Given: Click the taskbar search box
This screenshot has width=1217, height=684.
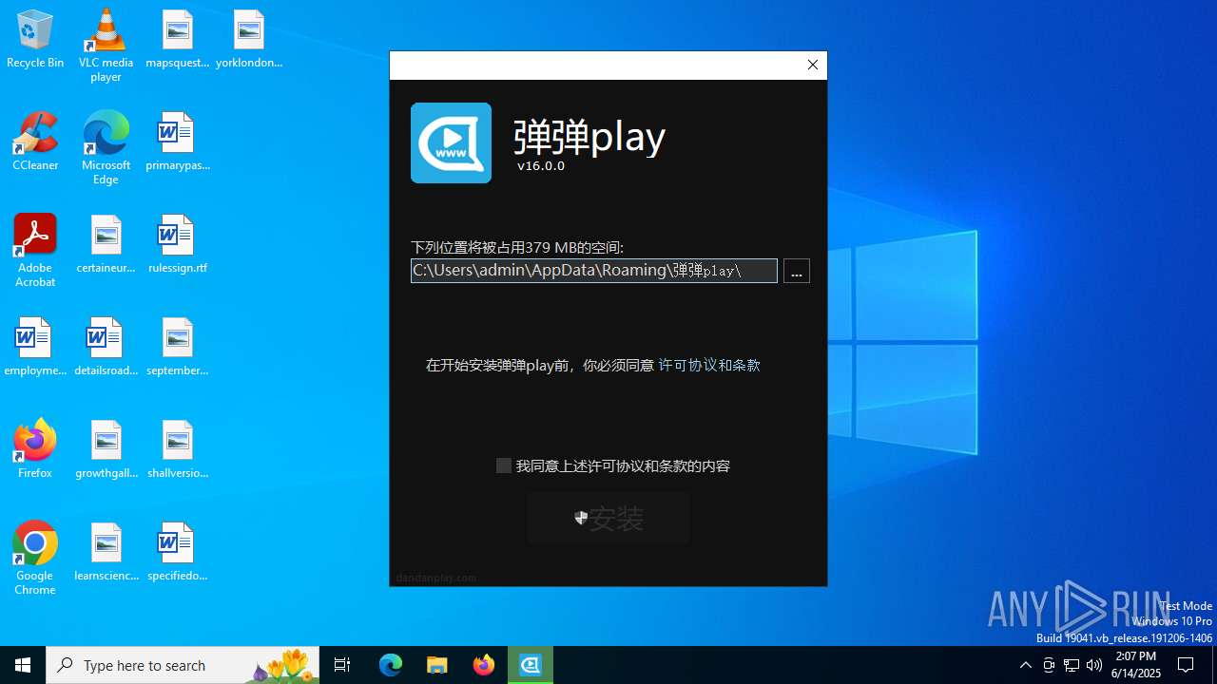Looking at the screenshot, I should tap(183, 665).
